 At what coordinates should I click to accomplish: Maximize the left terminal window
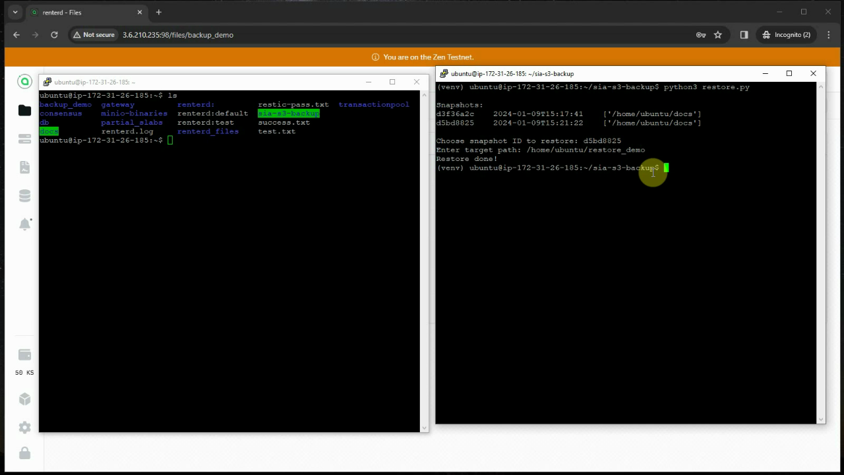pos(392,82)
